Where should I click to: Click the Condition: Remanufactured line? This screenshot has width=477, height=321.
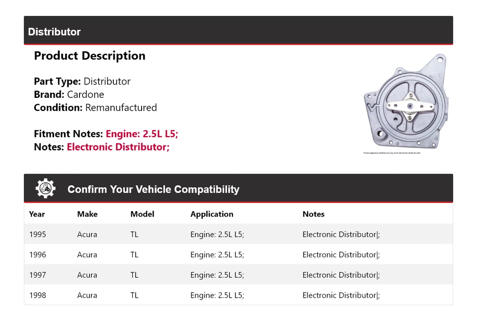pos(95,108)
